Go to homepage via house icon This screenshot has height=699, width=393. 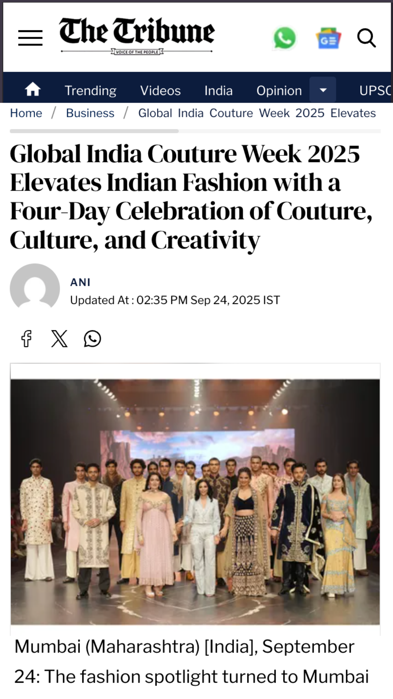(x=32, y=90)
